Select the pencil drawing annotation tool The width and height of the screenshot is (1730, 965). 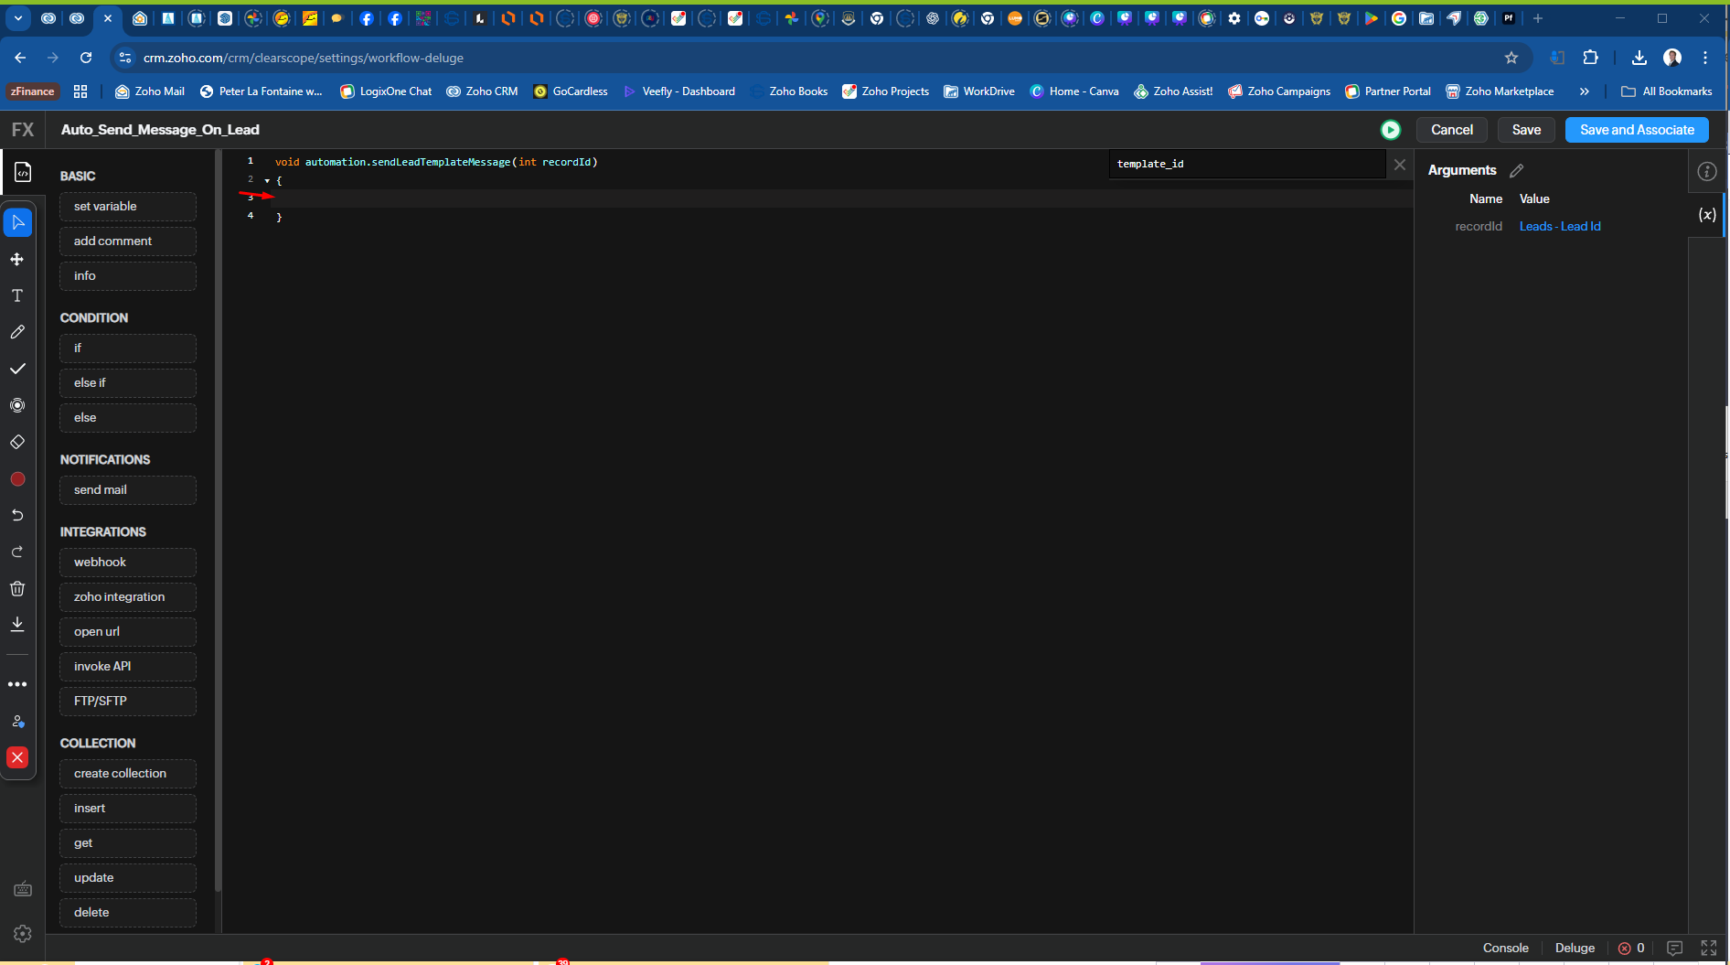[17, 332]
